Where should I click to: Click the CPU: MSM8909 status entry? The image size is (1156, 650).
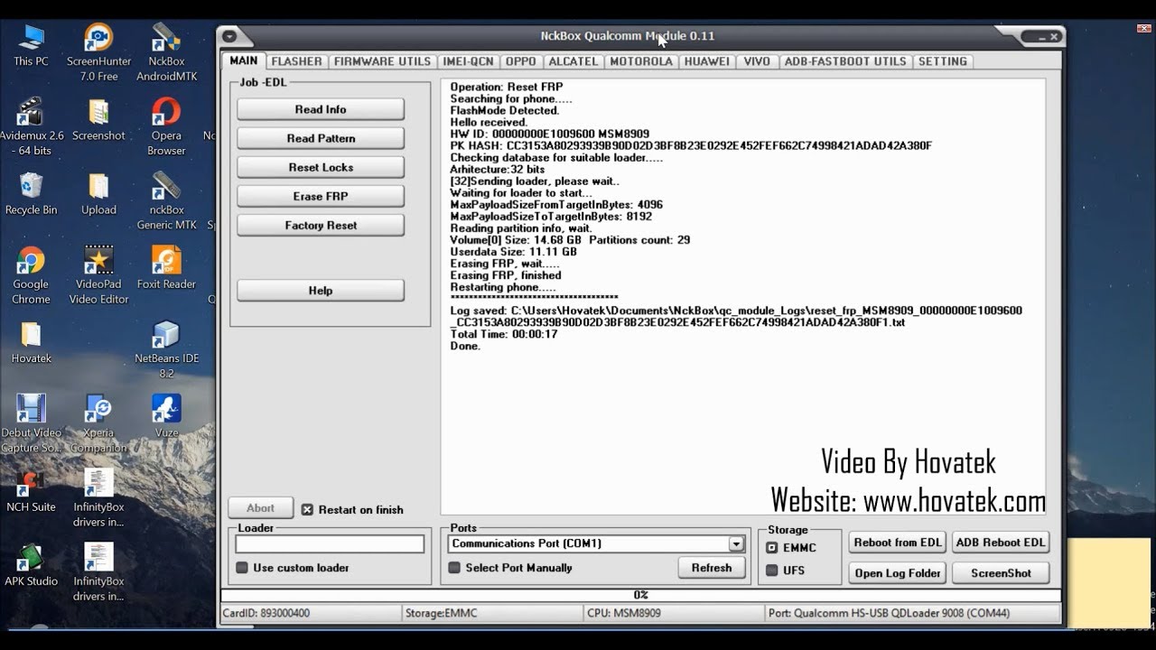(x=674, y=613)
